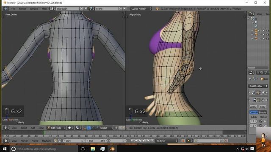Add a new screen layout
The height and width of the screenshot is (152, 271).
tap(81, 8)
